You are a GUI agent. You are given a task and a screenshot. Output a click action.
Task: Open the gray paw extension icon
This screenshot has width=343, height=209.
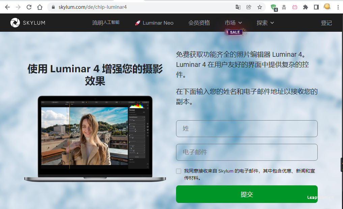[x=284, y=7]
